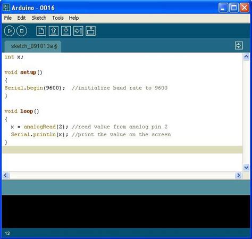Click 'analogRead(2);' in the code
252x239 pixels.
(46, 127)
